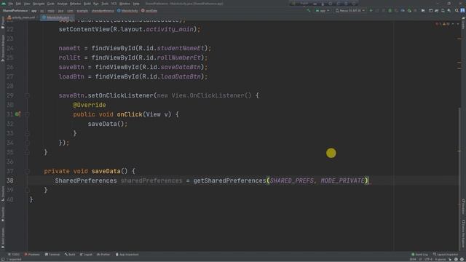The width and height of the screenshot is (466, 262).
Task: Open the Event Log panel
Action: point(419,255)
